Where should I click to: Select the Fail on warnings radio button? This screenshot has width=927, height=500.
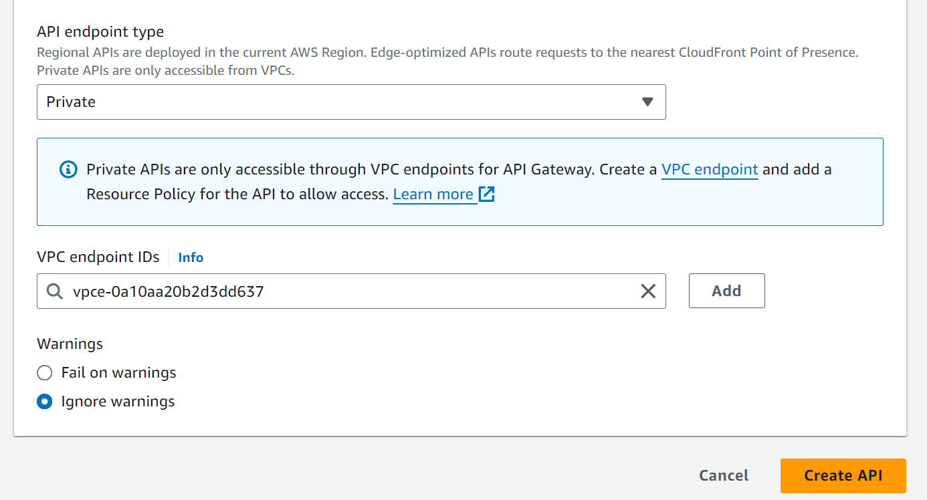click(x=44, y=372)
